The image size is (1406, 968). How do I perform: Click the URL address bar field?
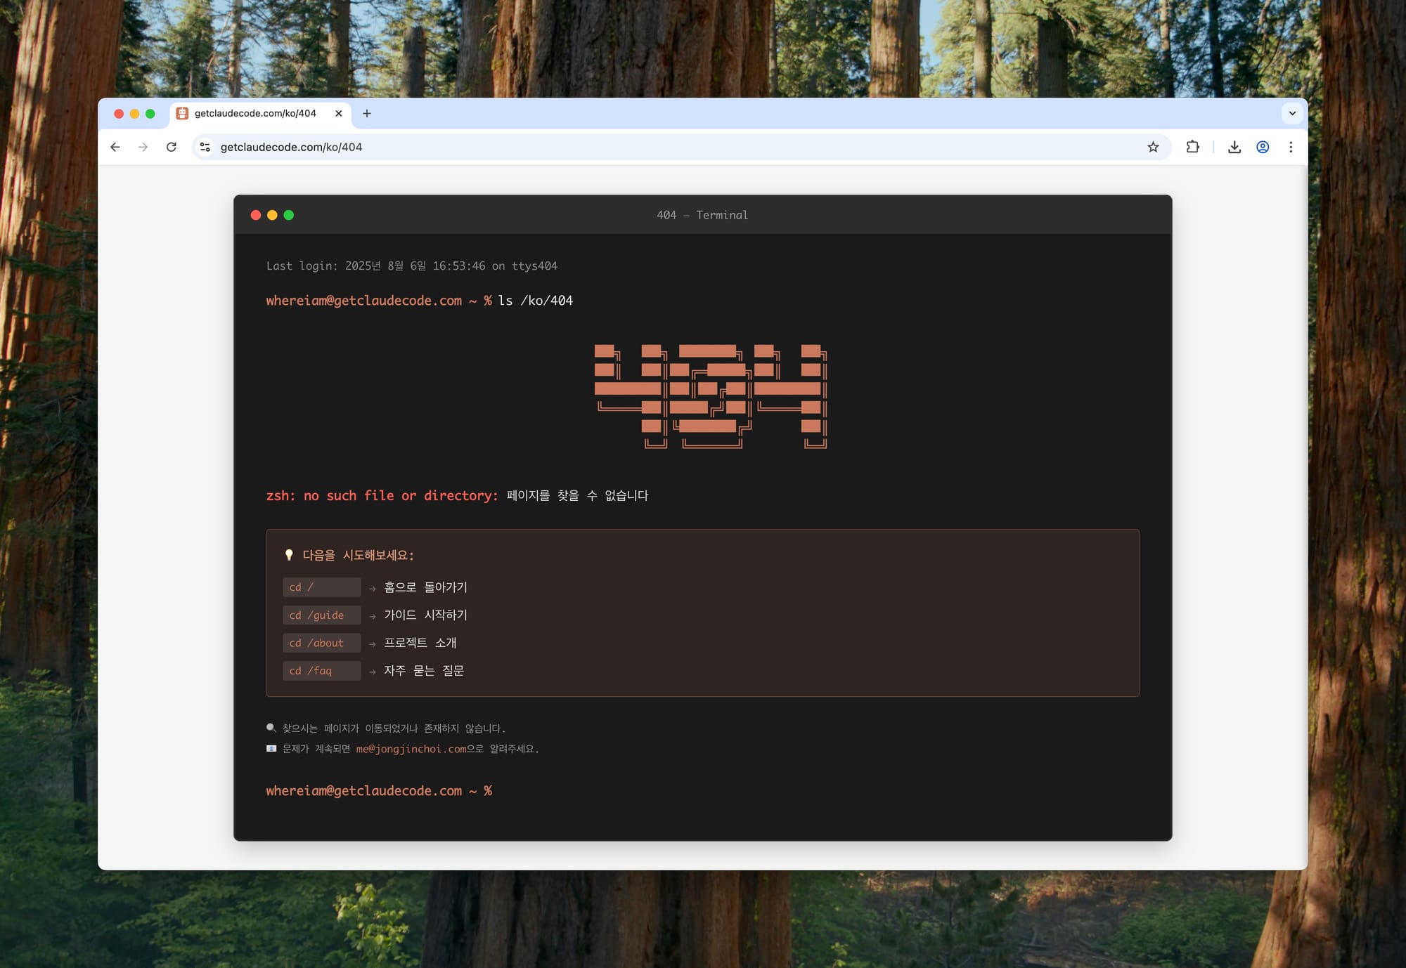pyautogui.click(x=633, y=147)
